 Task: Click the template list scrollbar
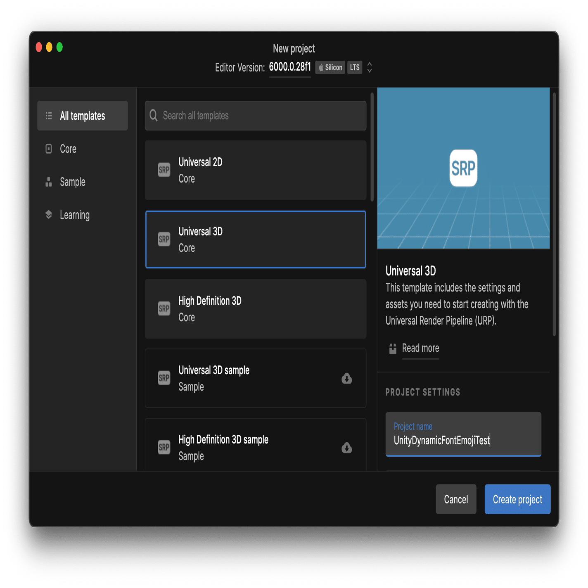(372, 147)
